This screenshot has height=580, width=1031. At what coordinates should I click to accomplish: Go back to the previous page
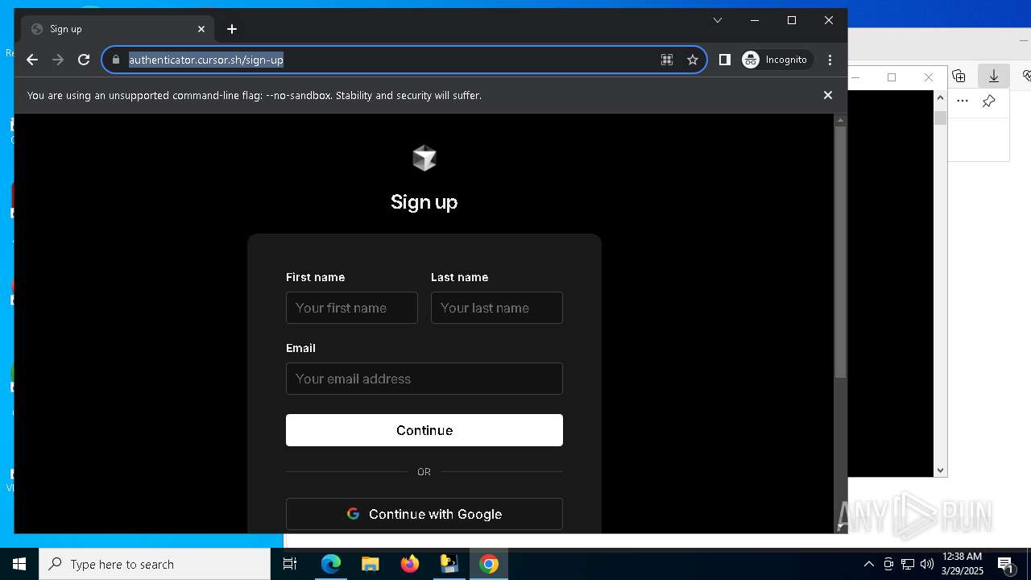(32, 60)
